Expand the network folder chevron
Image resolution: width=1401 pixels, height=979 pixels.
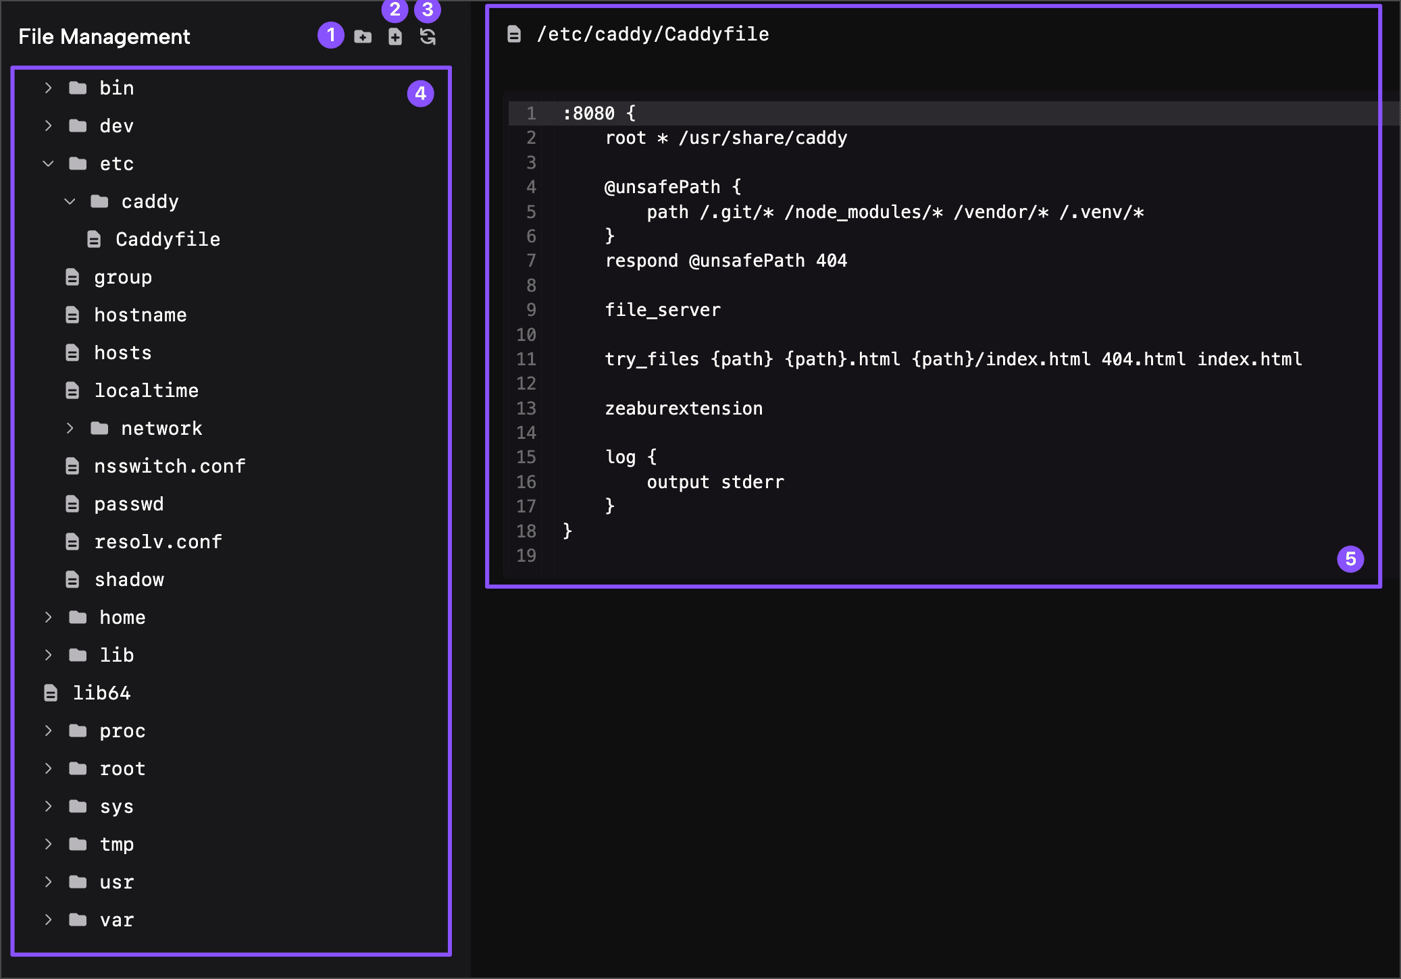point(70,428)
